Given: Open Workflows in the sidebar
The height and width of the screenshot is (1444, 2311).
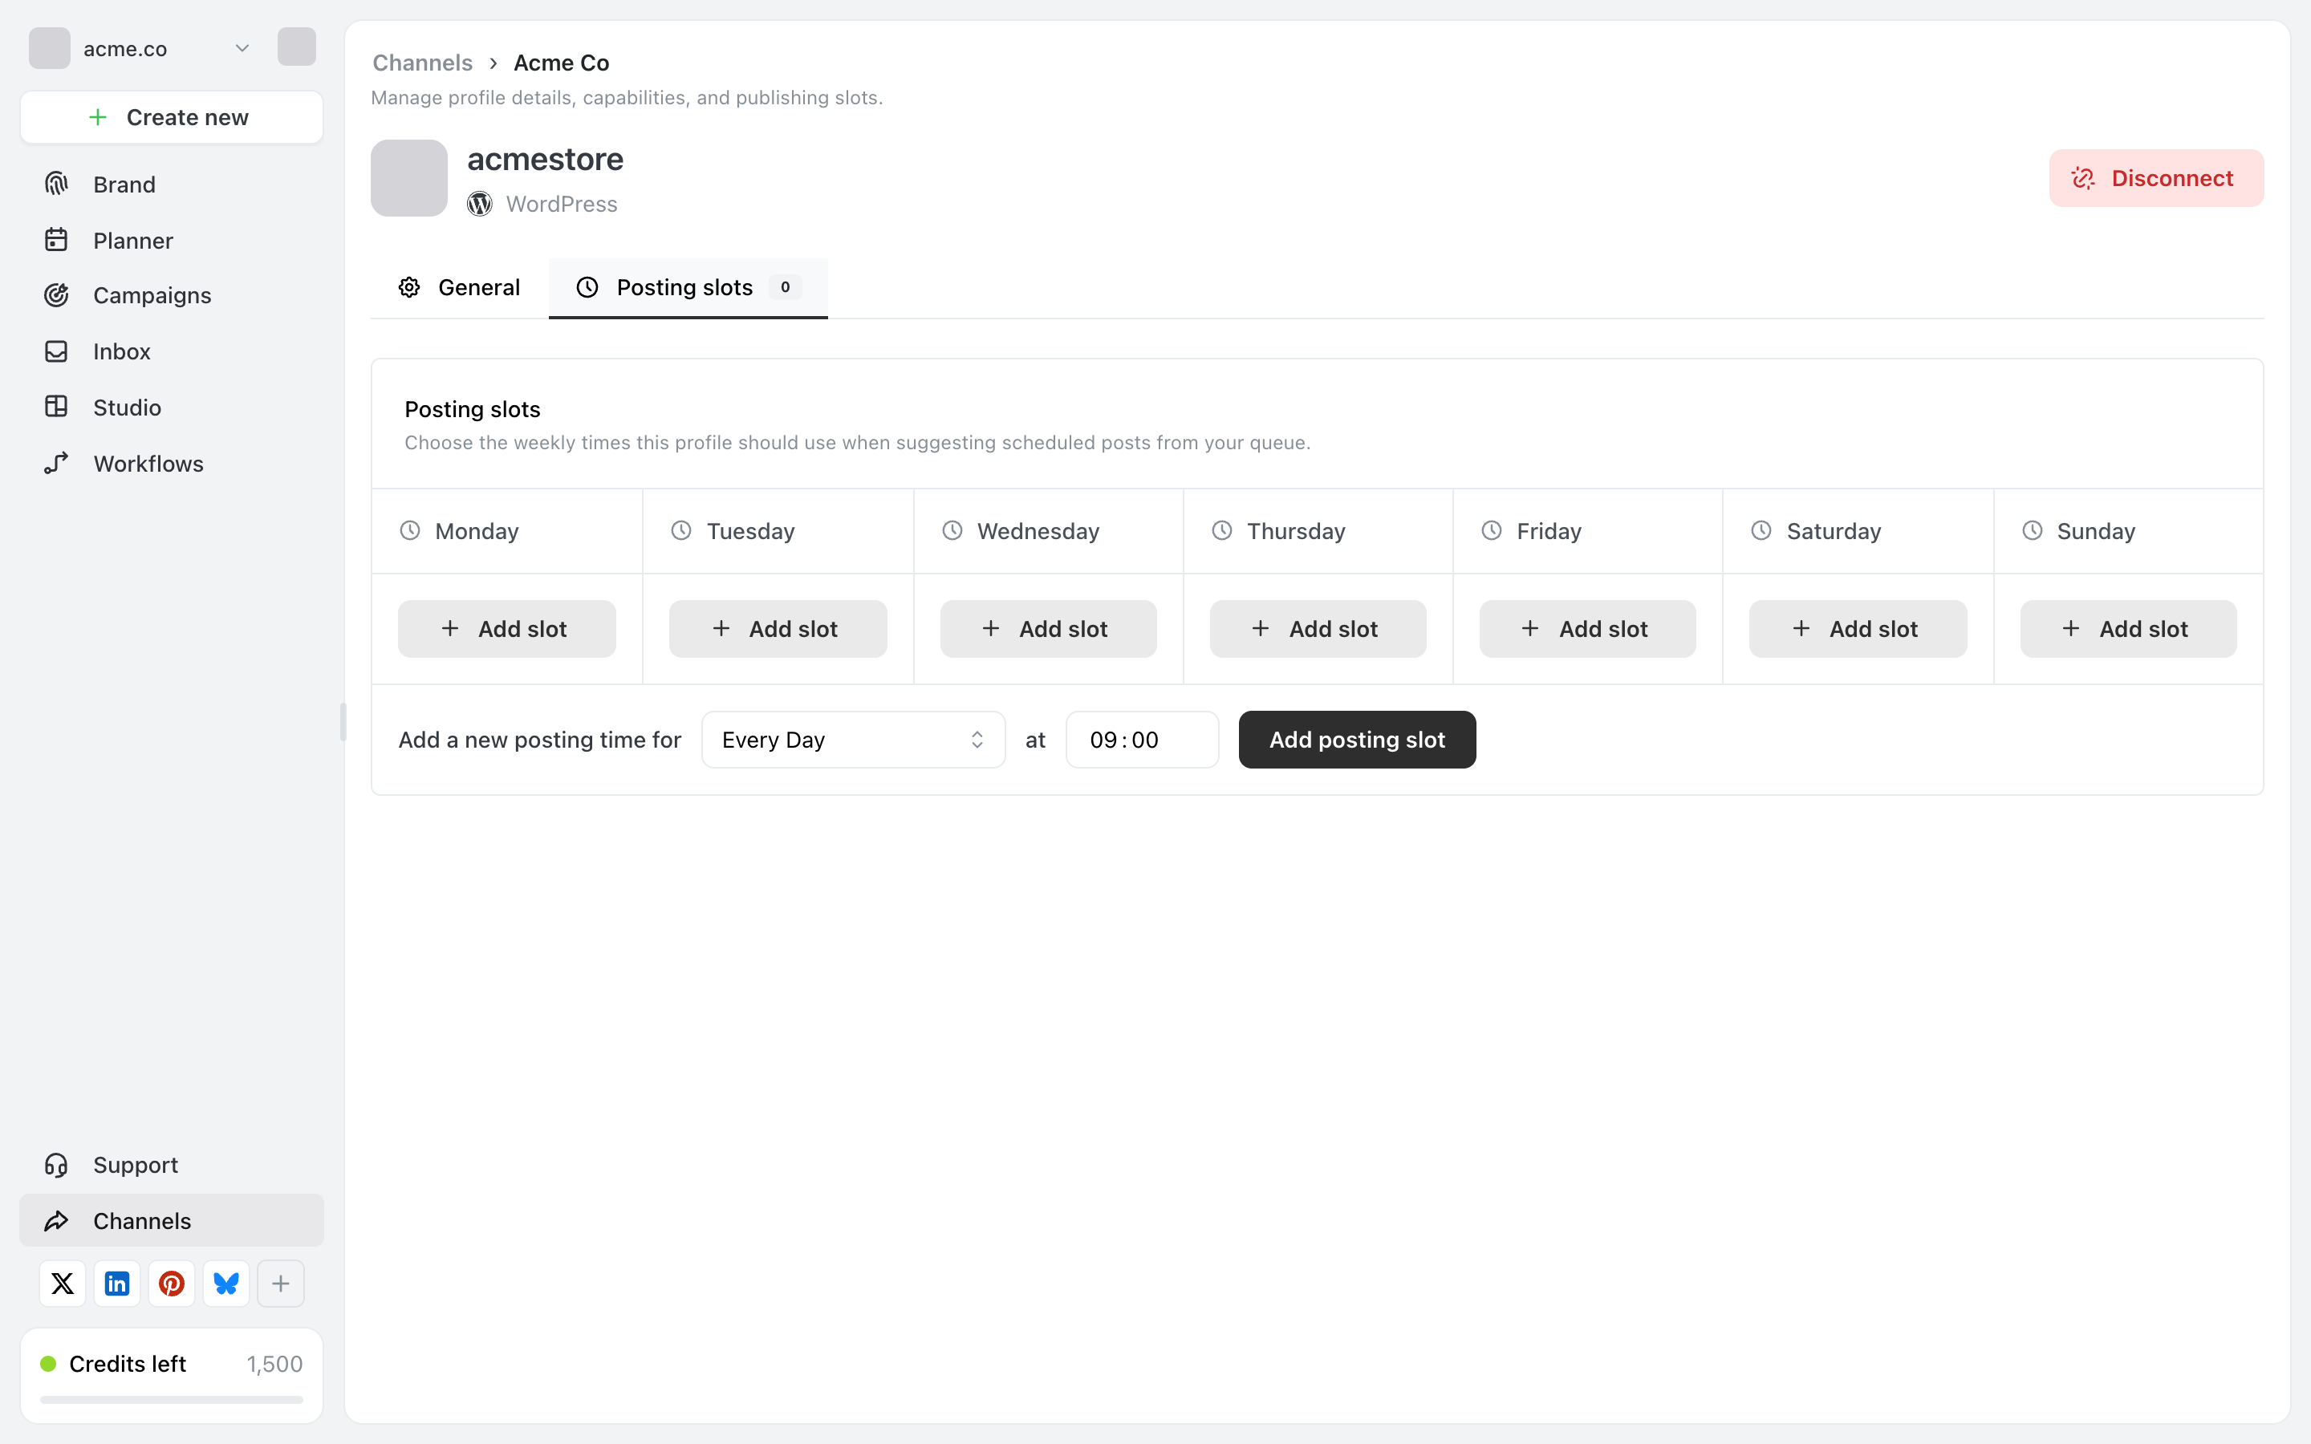Looking at the screenshot, I should tap(172, 463).
